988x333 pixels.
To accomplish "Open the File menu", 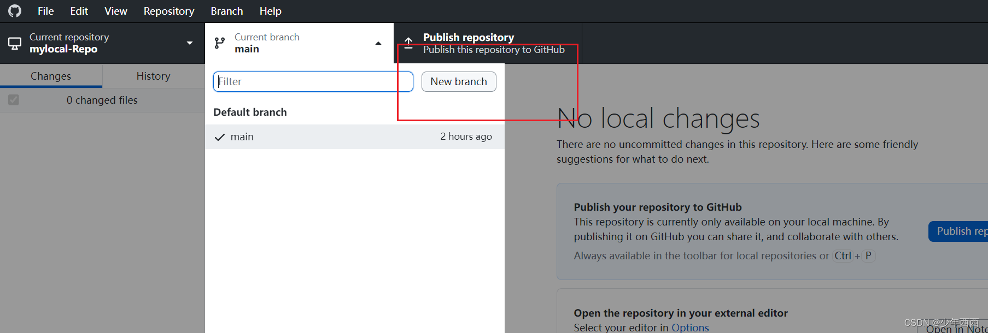I will pyautogui.click(x=45, y=11).
